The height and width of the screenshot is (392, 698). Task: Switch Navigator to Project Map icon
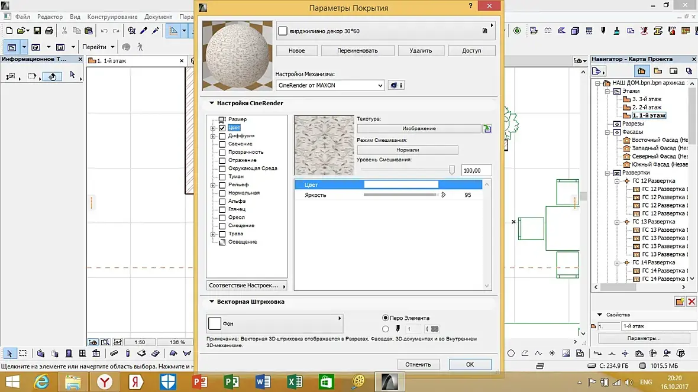point(642,71)
